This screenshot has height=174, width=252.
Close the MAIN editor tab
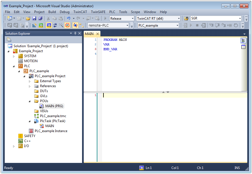click(x=98, y=34)
